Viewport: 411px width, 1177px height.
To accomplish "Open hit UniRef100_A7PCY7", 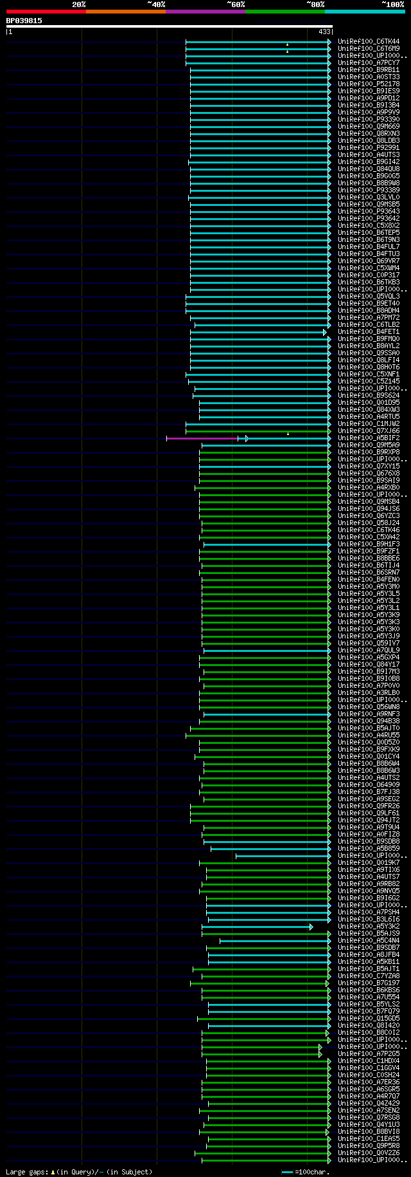I will 369,62.
